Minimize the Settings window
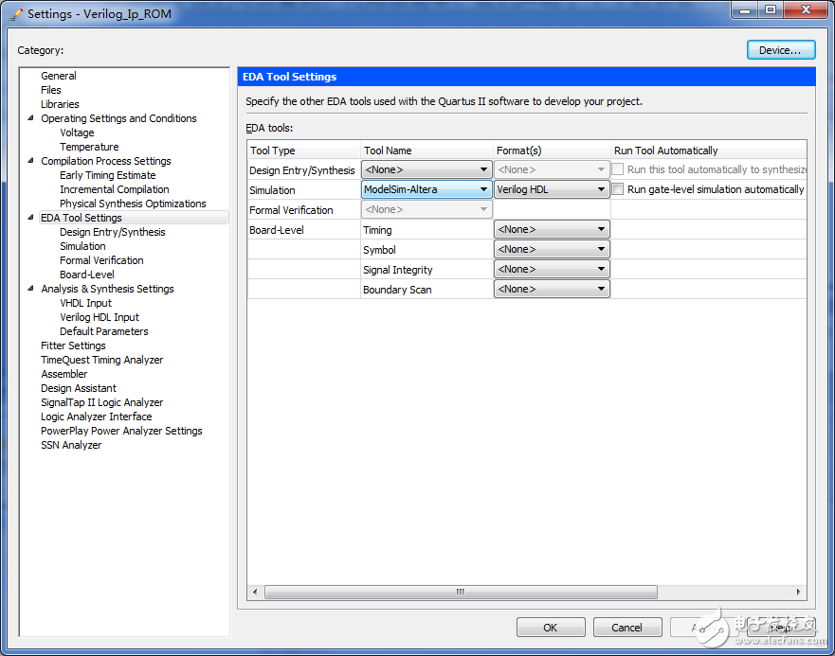Image resolution: width=835 pixels, height=656 pixels. pyautogui.click(x=744, y=9)
